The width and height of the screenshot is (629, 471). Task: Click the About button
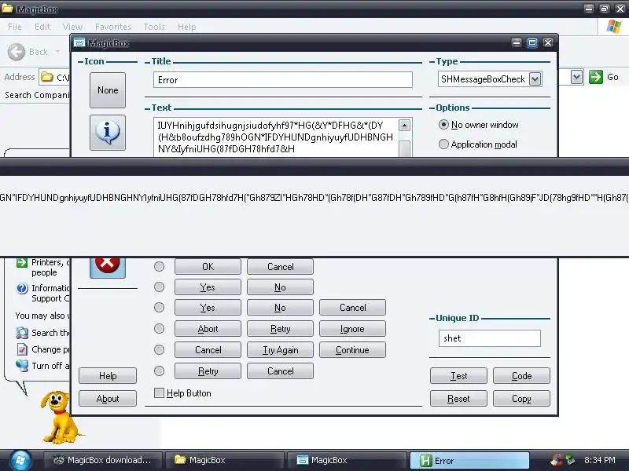click(x=108, y=399)
